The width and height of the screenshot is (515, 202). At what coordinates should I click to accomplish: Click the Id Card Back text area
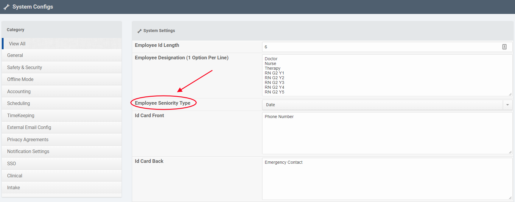click(x=387, y=179)
